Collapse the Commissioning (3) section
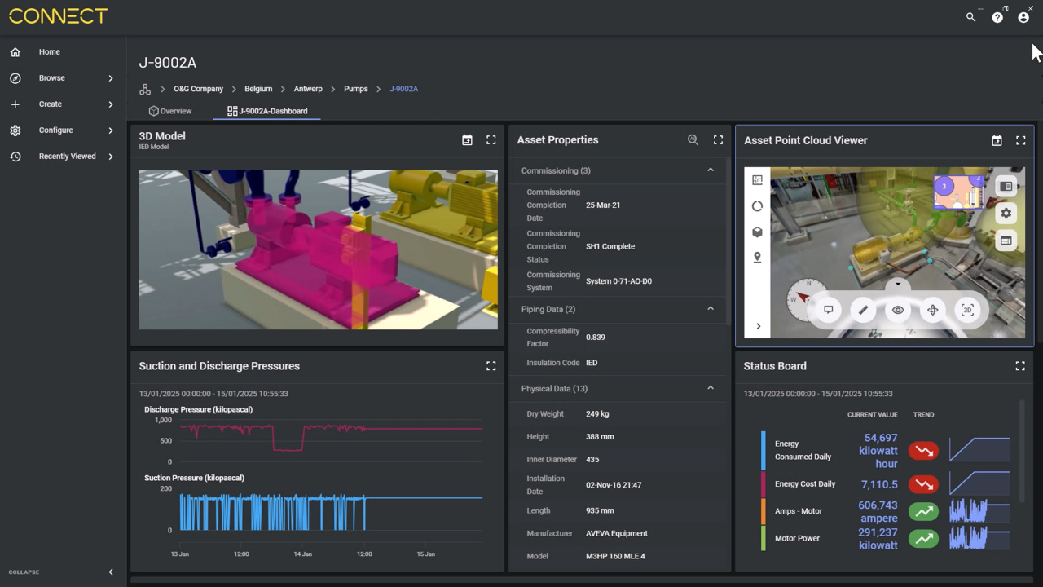The height and width of the screenshot is (587, 1043). coord(710,170)
